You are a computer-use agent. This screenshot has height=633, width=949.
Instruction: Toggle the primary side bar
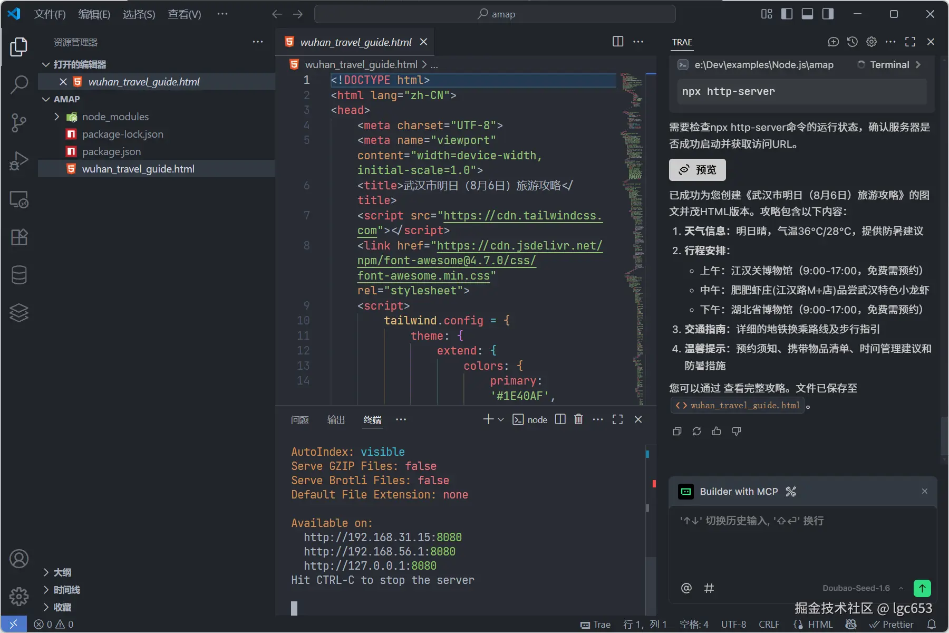787,14
